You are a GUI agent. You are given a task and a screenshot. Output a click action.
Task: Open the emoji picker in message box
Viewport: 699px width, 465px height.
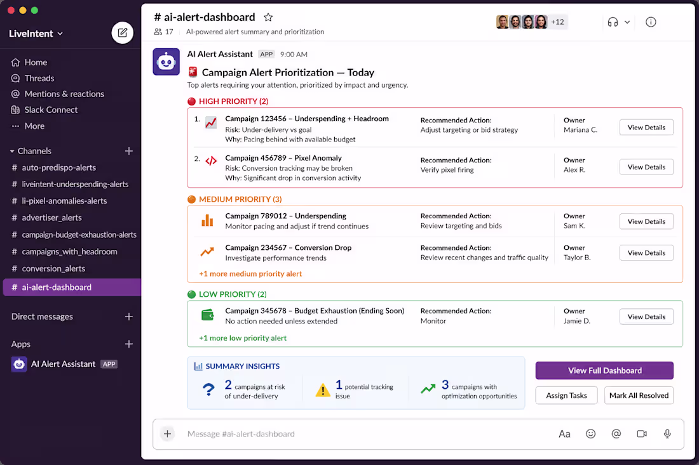pyautogui.click(x=590, y=433)
